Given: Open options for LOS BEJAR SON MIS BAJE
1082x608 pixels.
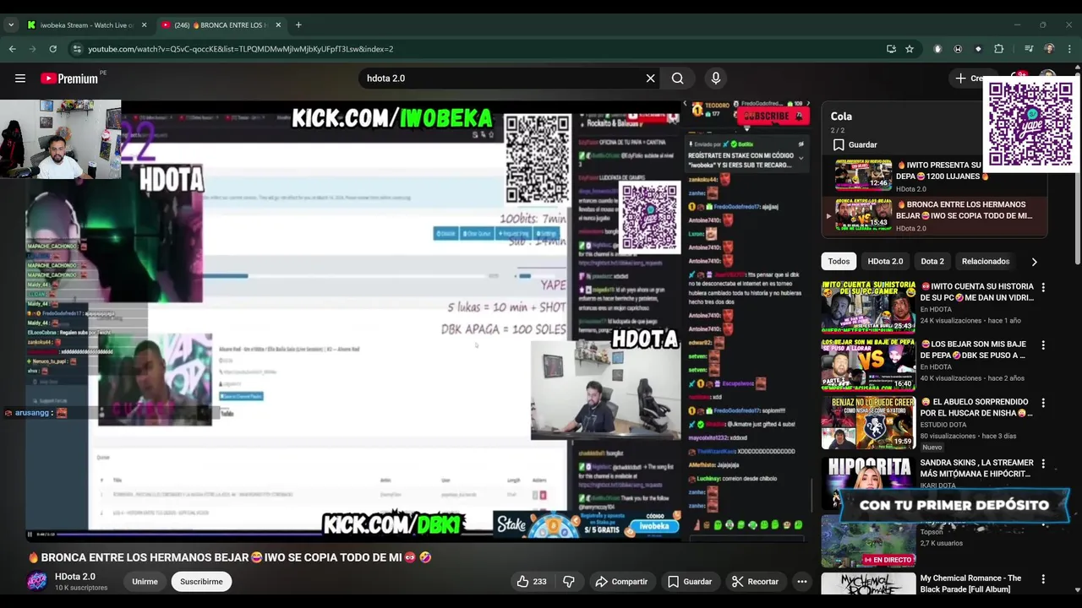Looking at the screenshot, I should point(1043,345).
